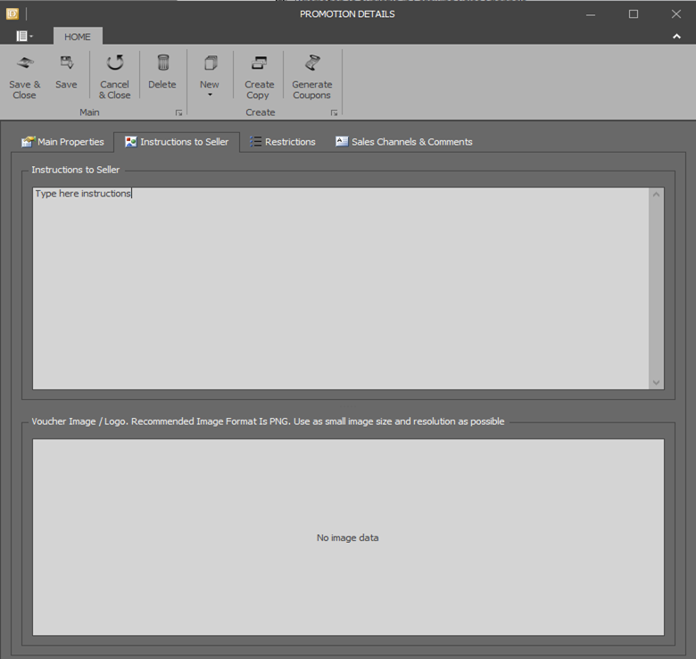The image size is (696, 659).
Task: Click the Generate Coupons icon
Action: tap(312, 63)
